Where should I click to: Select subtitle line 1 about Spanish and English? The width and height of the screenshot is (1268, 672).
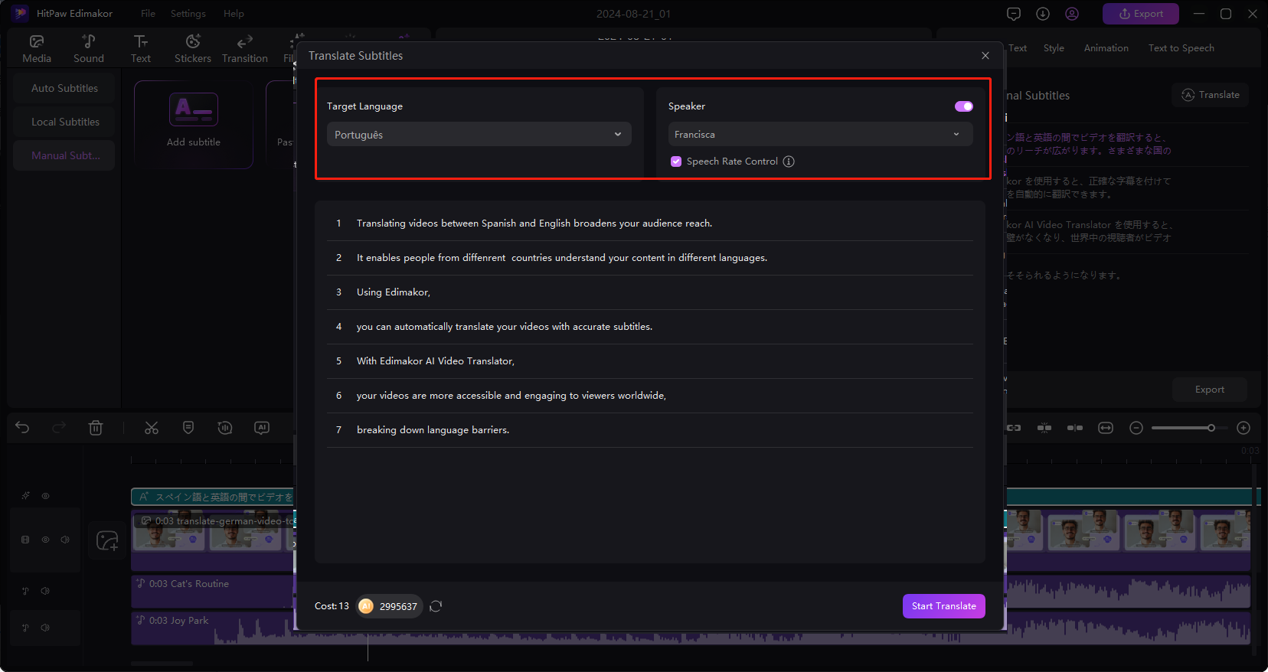coord(649,223)
